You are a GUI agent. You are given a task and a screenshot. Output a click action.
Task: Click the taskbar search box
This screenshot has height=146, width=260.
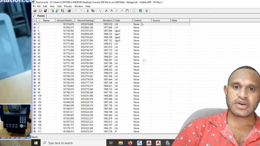pyautogui.click(x=73, y=143)
